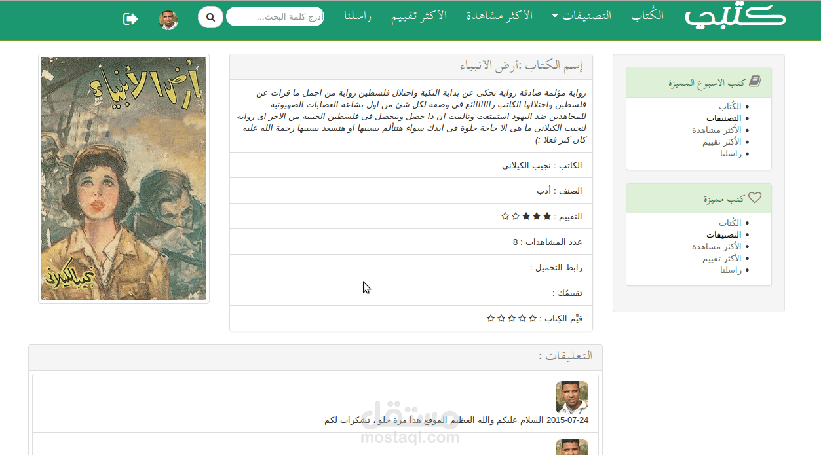
Task: Click the logout arrow icon in navbar
Action: 130,19
